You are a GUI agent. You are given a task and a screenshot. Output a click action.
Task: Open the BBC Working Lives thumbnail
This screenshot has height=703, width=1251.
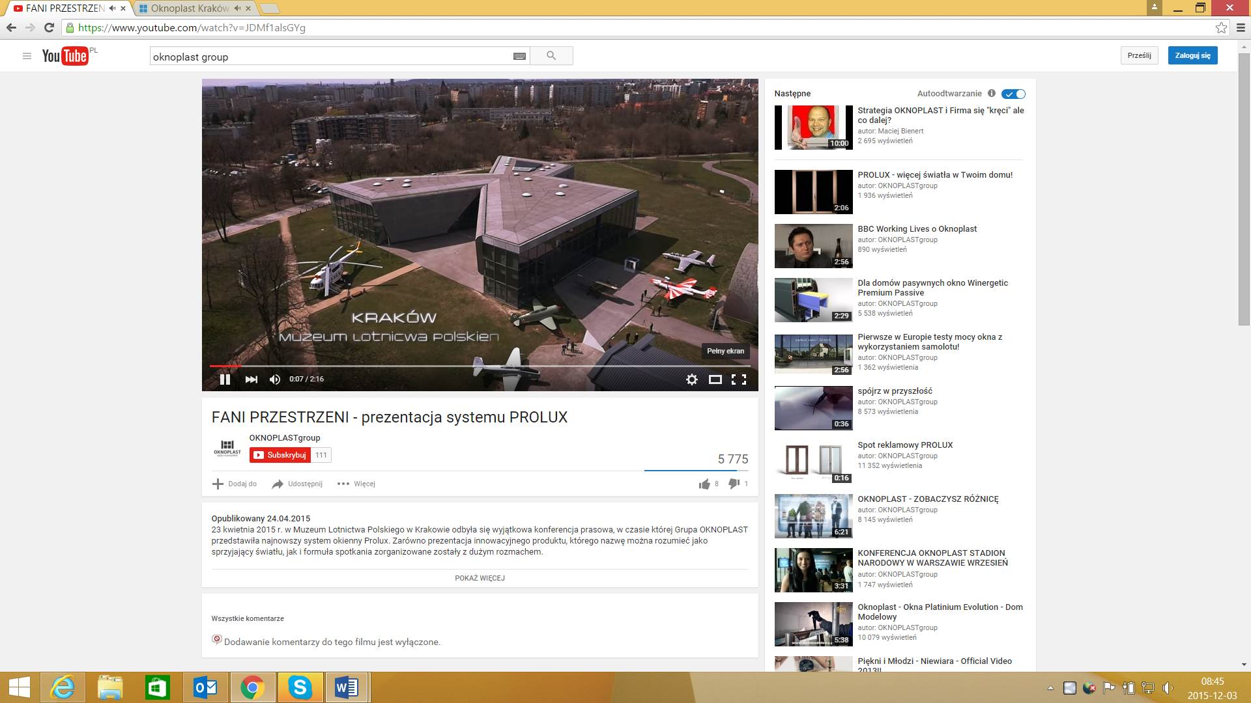813,246
